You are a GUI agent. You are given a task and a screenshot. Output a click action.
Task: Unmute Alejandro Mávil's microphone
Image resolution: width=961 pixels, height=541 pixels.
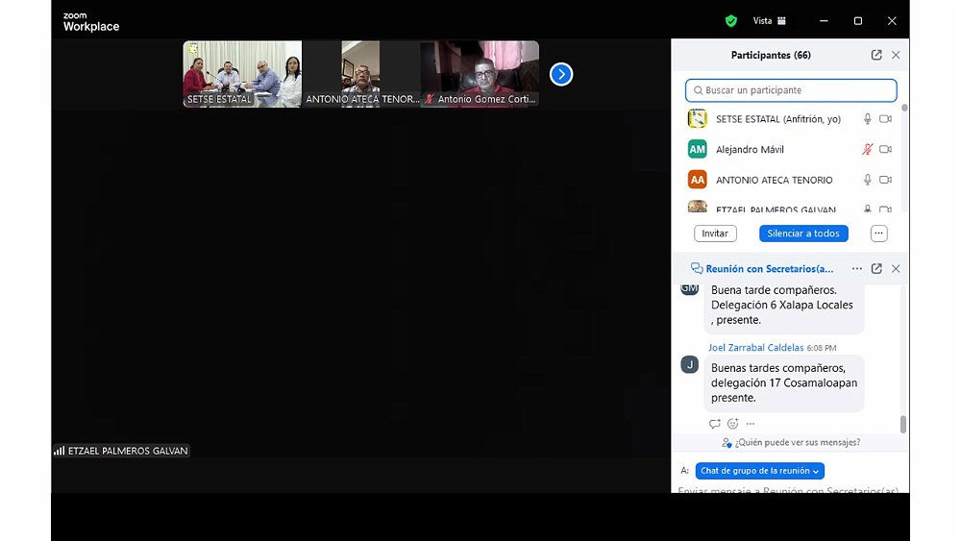(867, 150)
